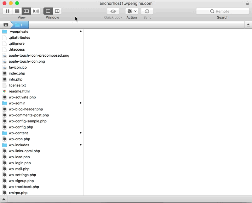Switch to list view
The height and width of the screenshot is (203, 252).
click(17, 11)
